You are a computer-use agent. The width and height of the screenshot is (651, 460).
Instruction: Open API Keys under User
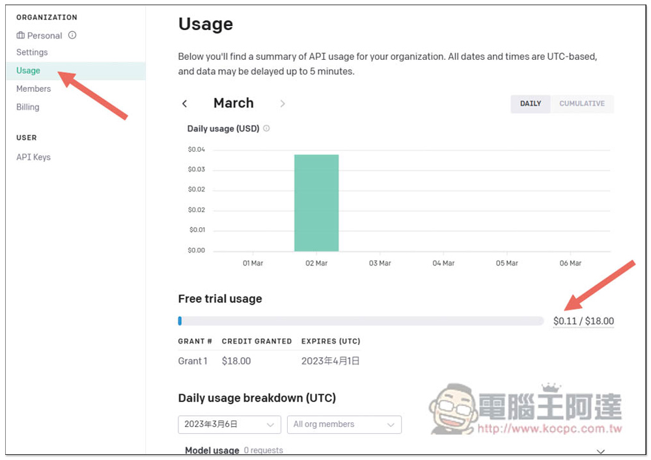(34, 157)
